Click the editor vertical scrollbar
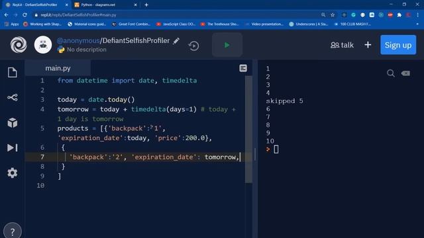Viewport: 424px width, 238px height. [248, 130]
